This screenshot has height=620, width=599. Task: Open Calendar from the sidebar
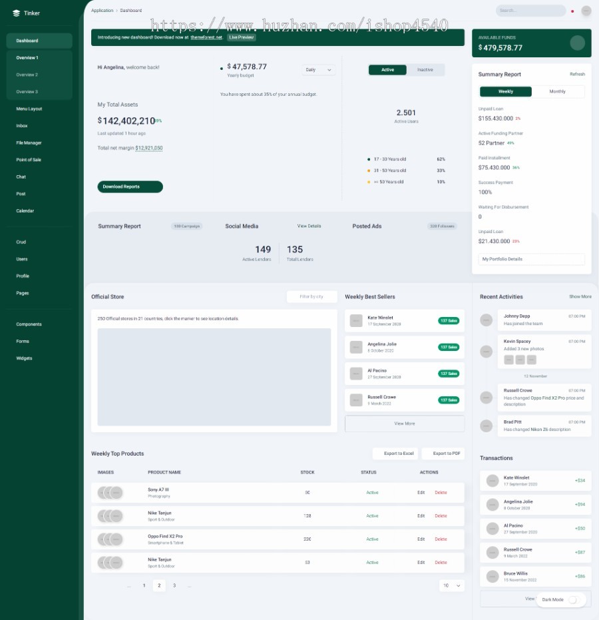(39, 210)
